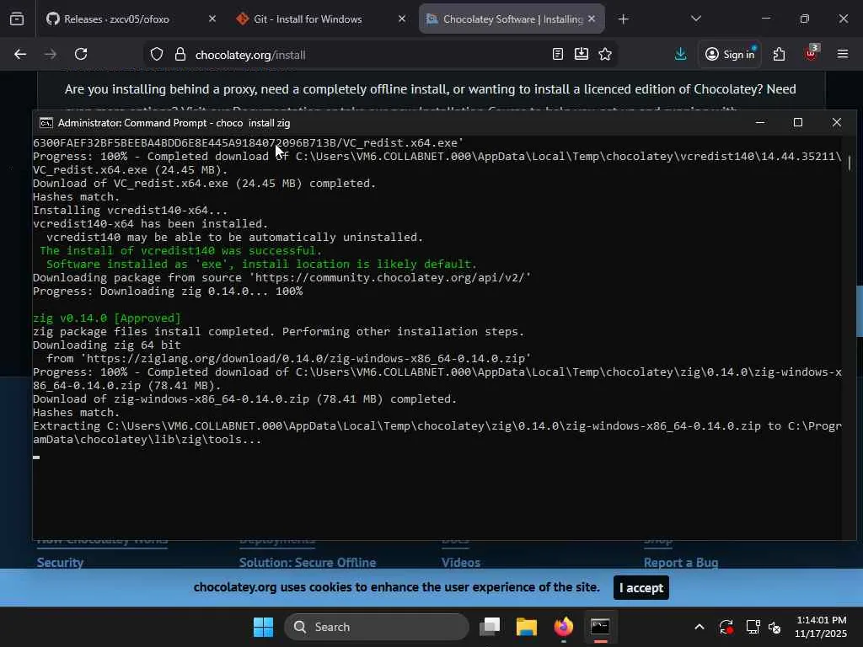This screenshot has height=647, width=863.
Task: Open the Windows Update tray icon
Action: pyautogui.click(x=726, y=627)
